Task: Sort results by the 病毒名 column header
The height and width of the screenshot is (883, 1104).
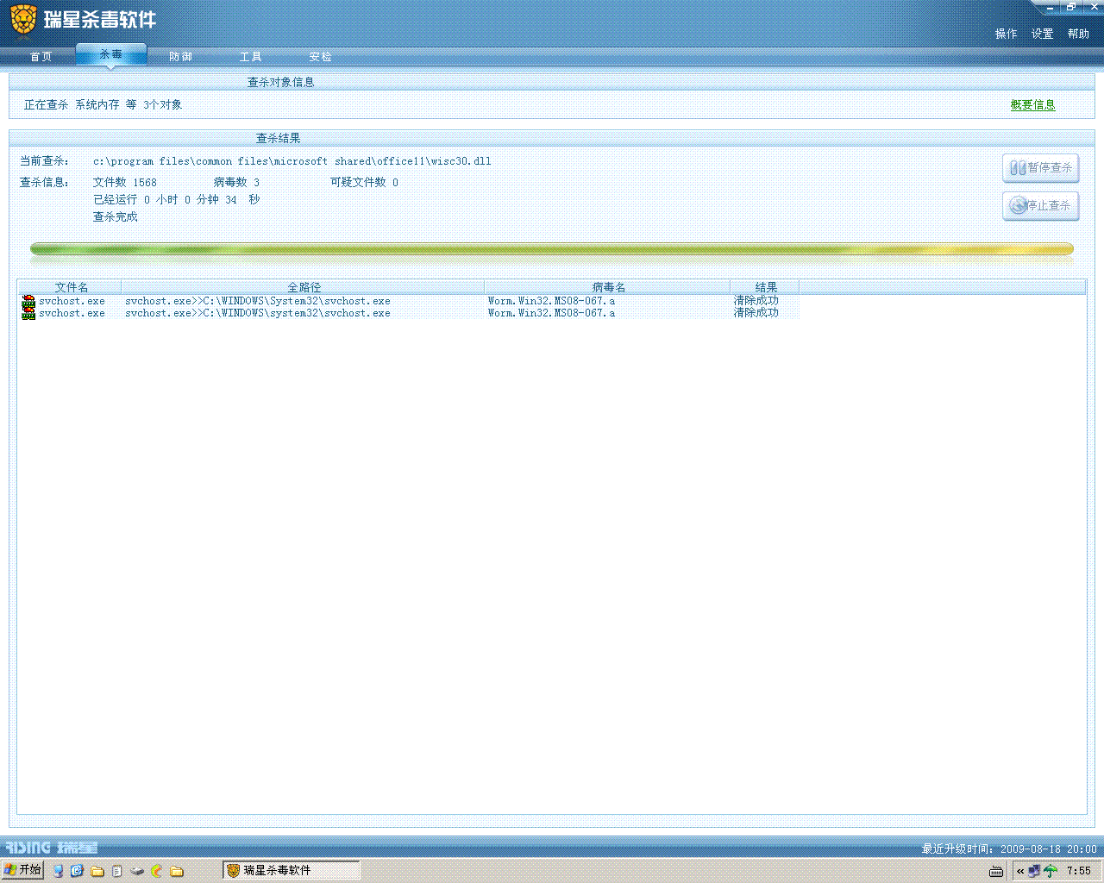Action: [608, 287]
